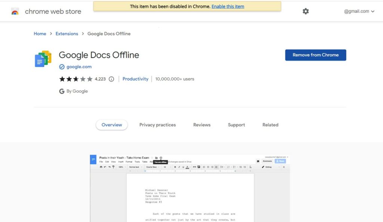The height and width of the screenshot is (222, 383).
Task: Click Google Docs Offline breadcrumb text
Action: [x=109, y=34]
